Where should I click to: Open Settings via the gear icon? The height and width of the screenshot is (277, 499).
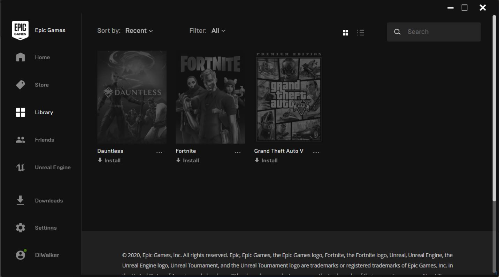pyautogui.click(x=21, y=228)
